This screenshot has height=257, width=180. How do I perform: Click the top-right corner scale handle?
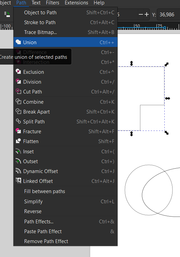166,64
